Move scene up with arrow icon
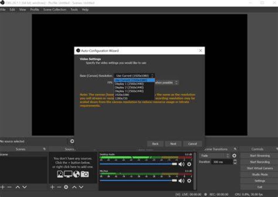Screen dimensions: 278x197 click(x=17, y=187)
